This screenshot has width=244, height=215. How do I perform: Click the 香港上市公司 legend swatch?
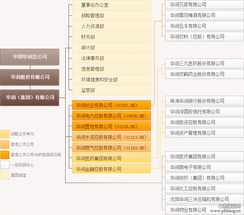5,145
